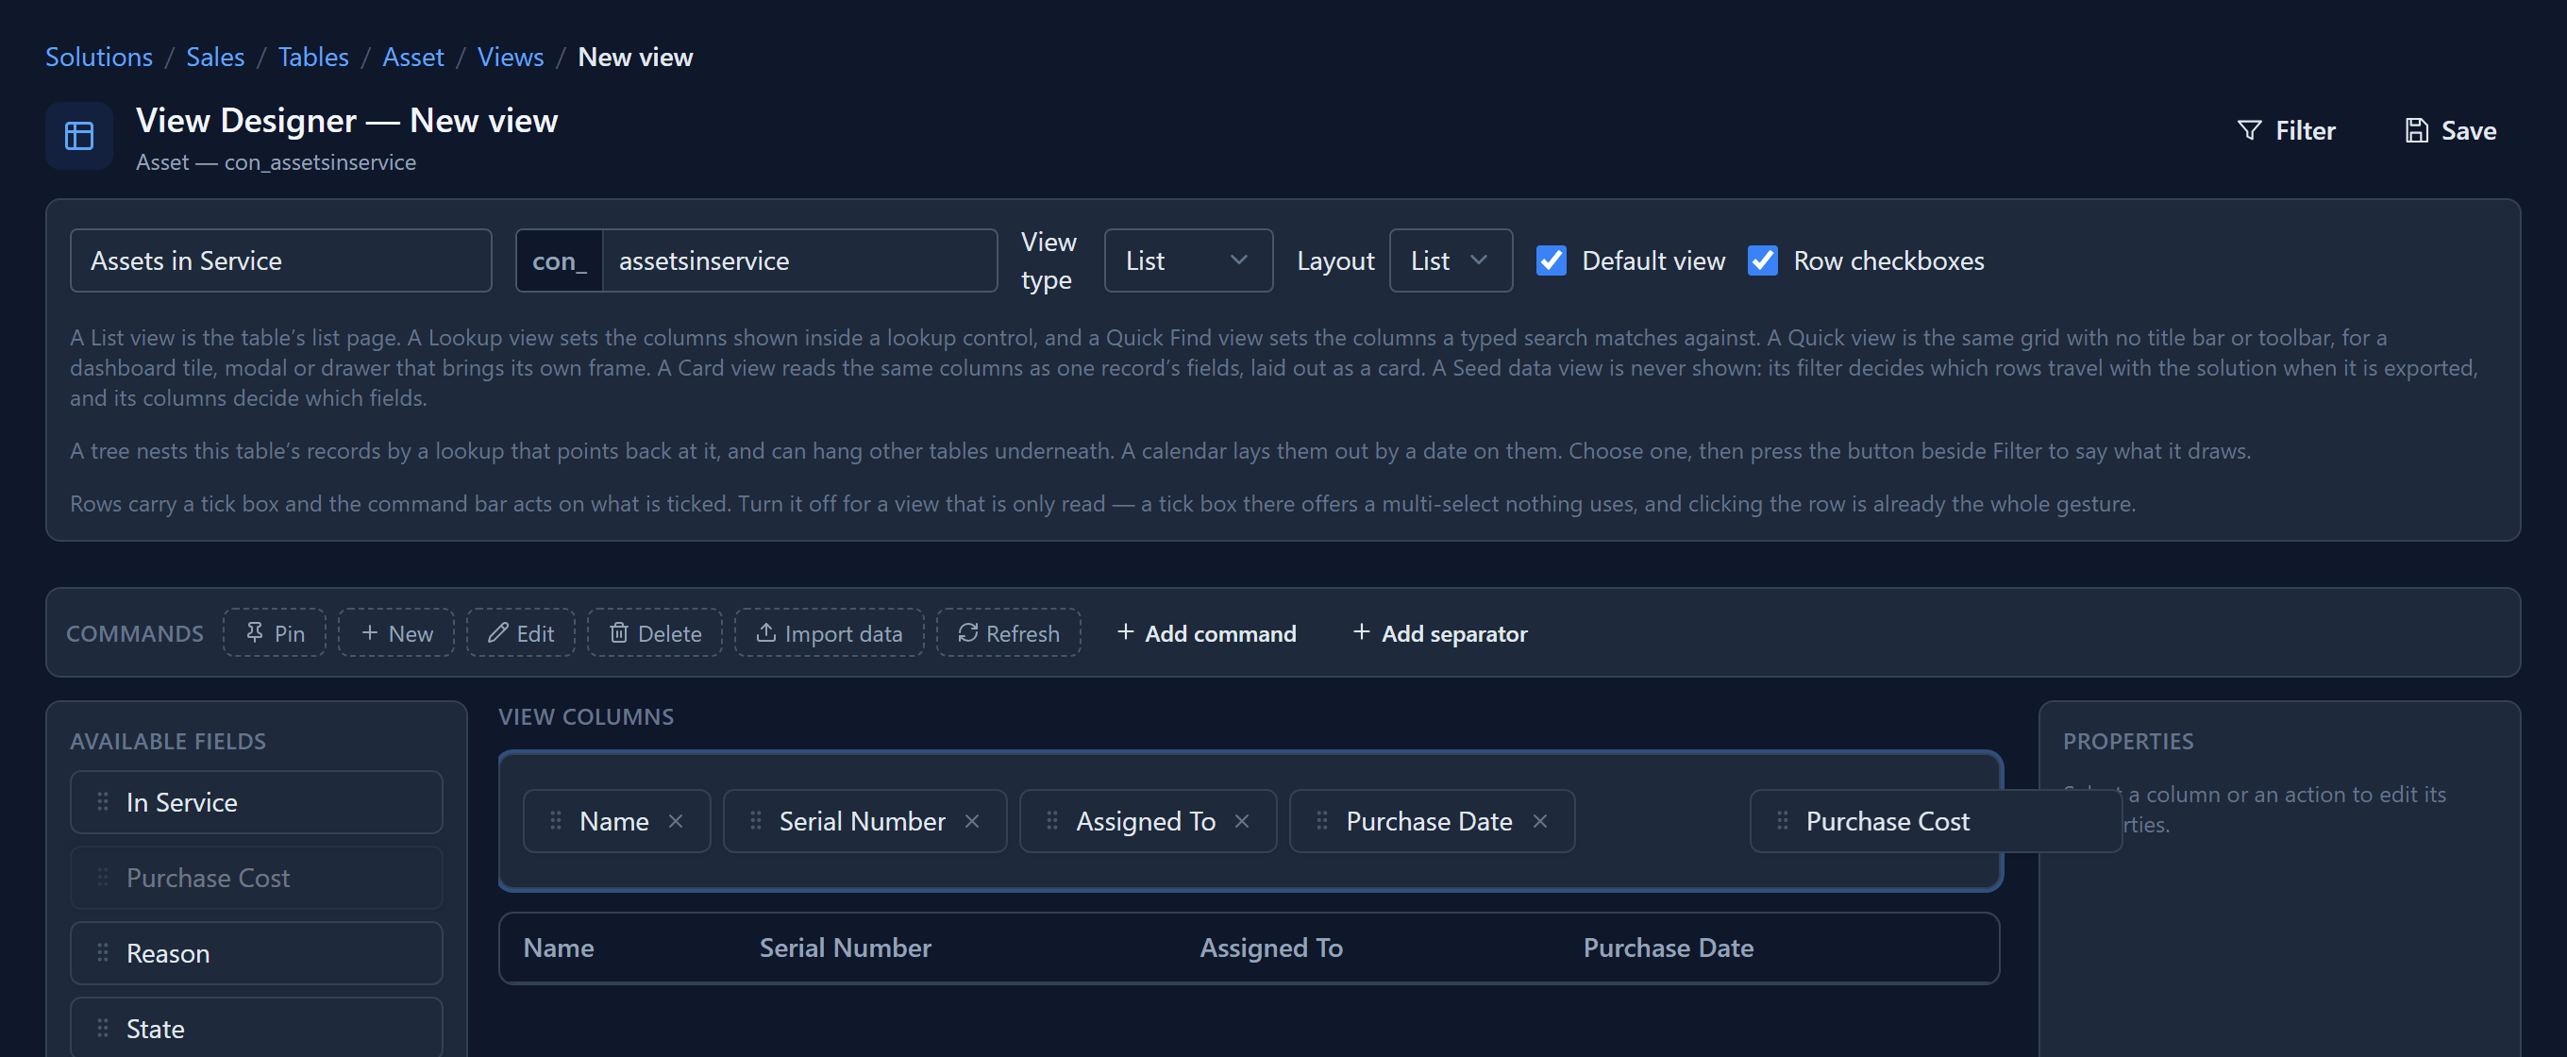Select Reason available field
Image resolution: width=2567 pixels, height=1057 pixels.
(256, 953)
